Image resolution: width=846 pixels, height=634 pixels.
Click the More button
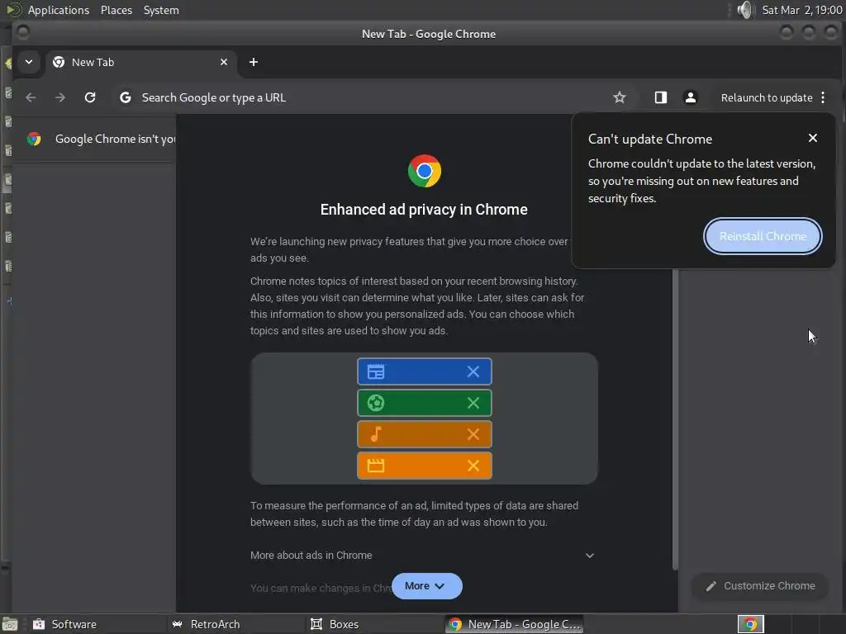click(427, 586)
